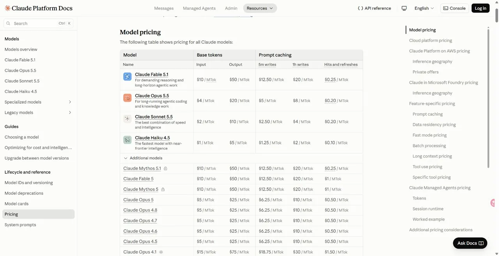Image resolution: width=499 pixels, height=256 pixels.
Task: Open the Ask Docs assistant
Action: point(470,243)
